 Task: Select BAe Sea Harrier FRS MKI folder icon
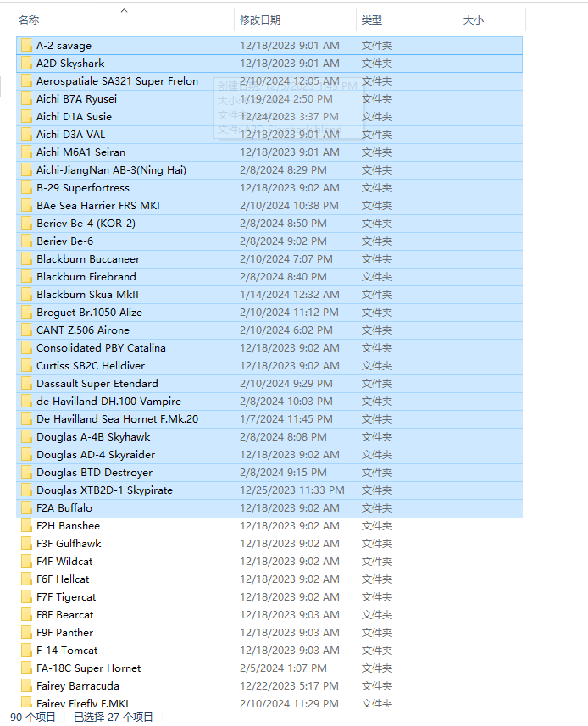[x=26, y=206]
